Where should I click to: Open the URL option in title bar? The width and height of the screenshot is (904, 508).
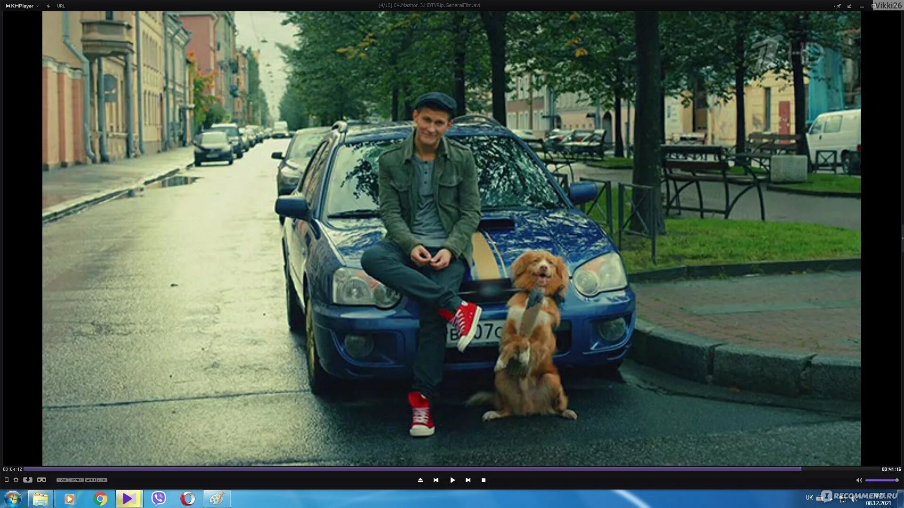[61, 6]
